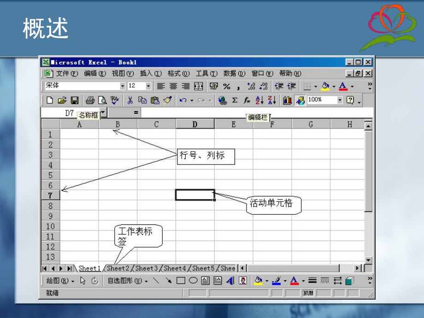Click the Percent Style % icon
This screenshot has width=424, height=318.
227,86
